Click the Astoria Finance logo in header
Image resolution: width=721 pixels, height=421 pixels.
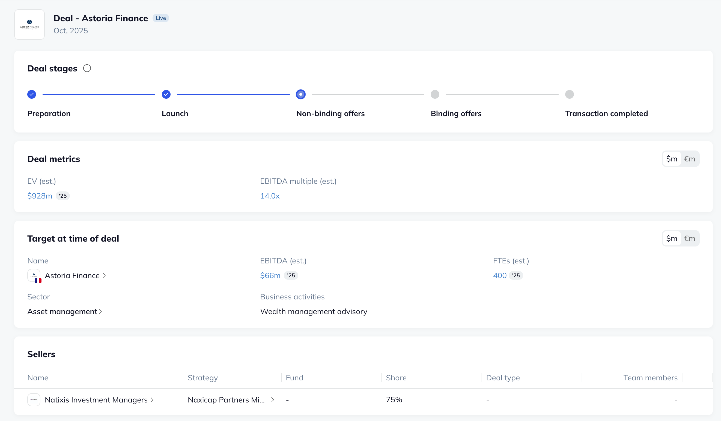(x=29, y=25)
